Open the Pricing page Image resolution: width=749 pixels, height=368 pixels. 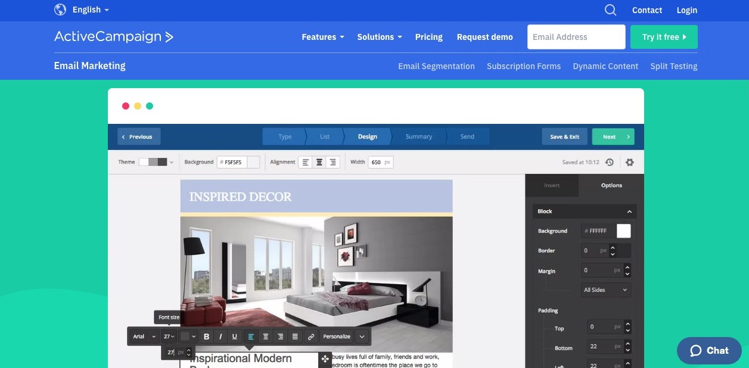[x=429, y=37]
